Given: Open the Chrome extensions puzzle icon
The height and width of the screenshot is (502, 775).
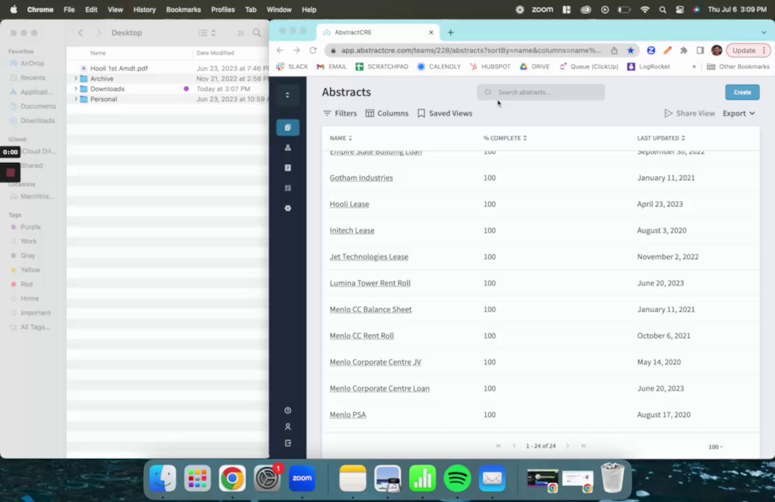Looking at the screenshot, I should click(684, 50).
